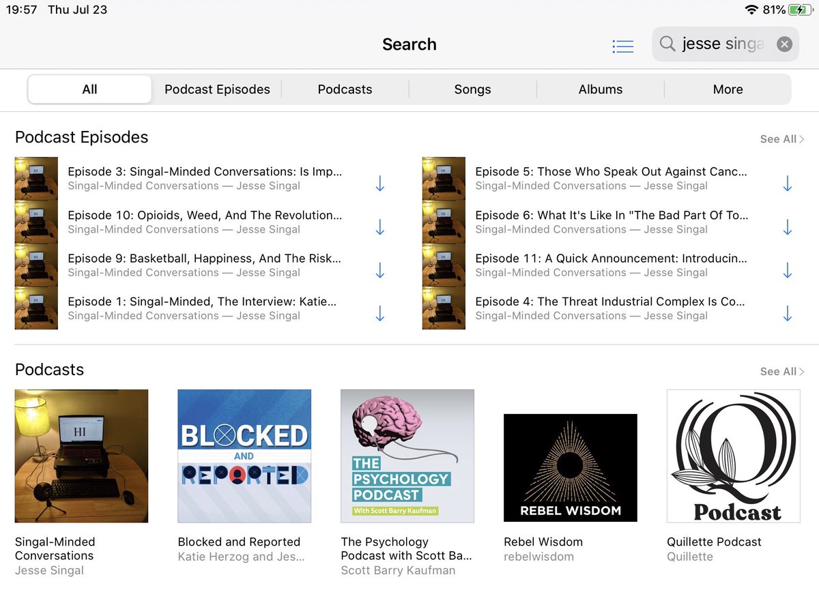819x590 pixels.
Task: Open the More tab
Action: pyautogui.click(x=728, y=89)
